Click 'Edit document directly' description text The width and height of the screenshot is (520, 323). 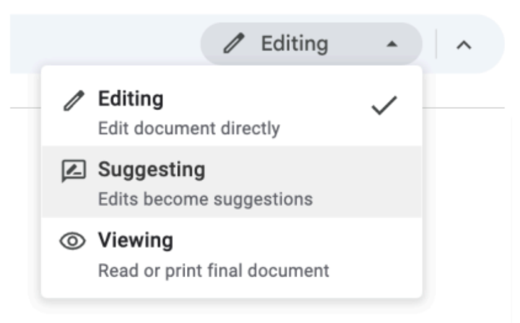[x=189, y=129]
